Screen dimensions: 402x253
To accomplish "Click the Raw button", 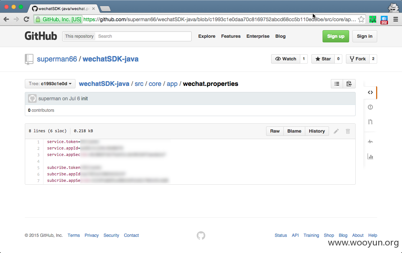I will coord(275,131).
